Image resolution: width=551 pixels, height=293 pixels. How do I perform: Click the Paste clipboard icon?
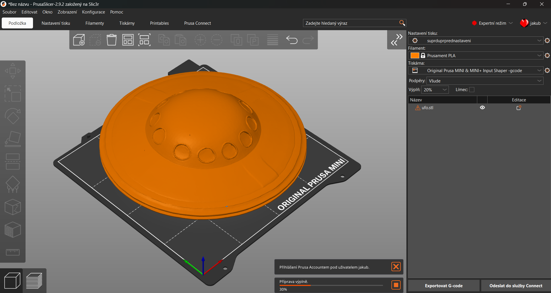point(181,40)
